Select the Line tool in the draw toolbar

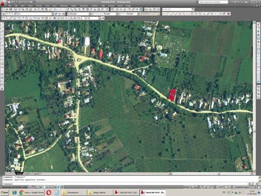tap(2, 24)
